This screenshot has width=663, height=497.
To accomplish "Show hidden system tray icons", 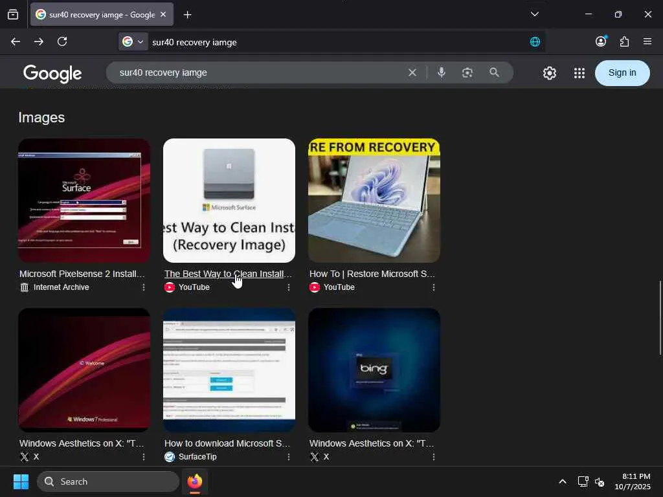I will pyautogui.click(x=563, y=481).
